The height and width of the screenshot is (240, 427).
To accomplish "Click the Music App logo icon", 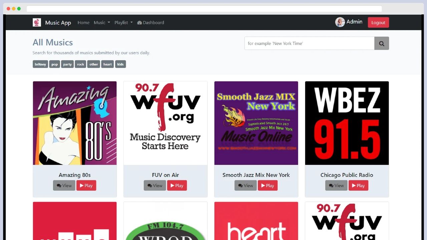I will pos(37,22).
